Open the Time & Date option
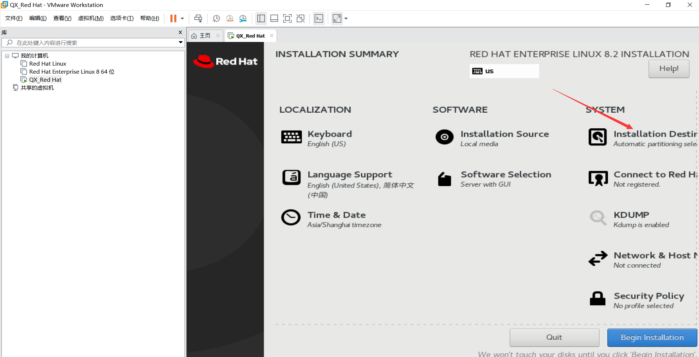 tap(344, 220)
